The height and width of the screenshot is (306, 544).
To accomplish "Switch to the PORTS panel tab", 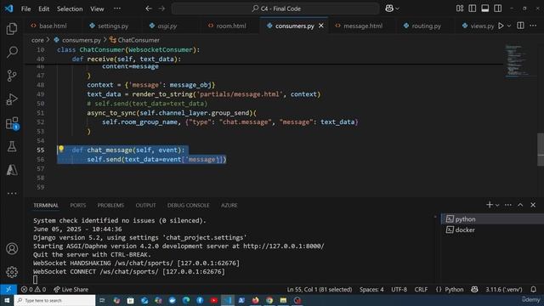I will point(77,206).
